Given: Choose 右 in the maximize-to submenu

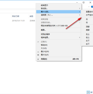Looking at the screenshot, I should 87,22.
